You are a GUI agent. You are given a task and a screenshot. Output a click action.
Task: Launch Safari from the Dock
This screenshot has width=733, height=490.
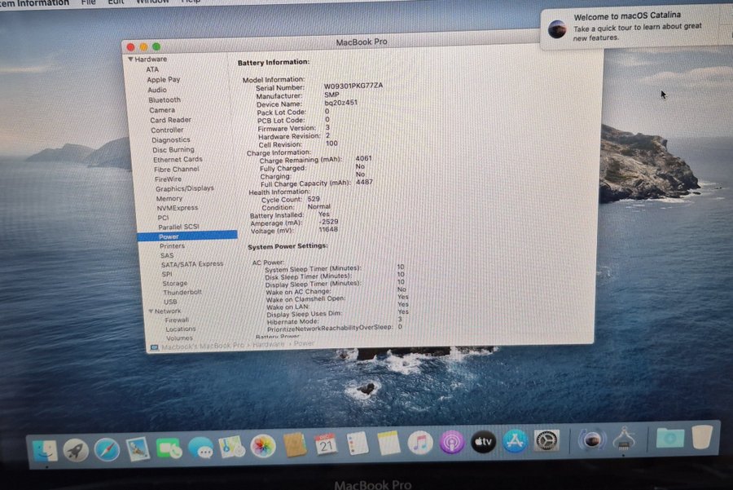pos(107,448)
